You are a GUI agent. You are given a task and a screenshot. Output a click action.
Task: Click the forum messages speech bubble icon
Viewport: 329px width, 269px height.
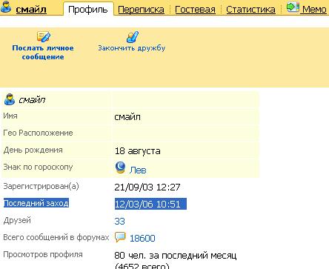coord(120,237)
